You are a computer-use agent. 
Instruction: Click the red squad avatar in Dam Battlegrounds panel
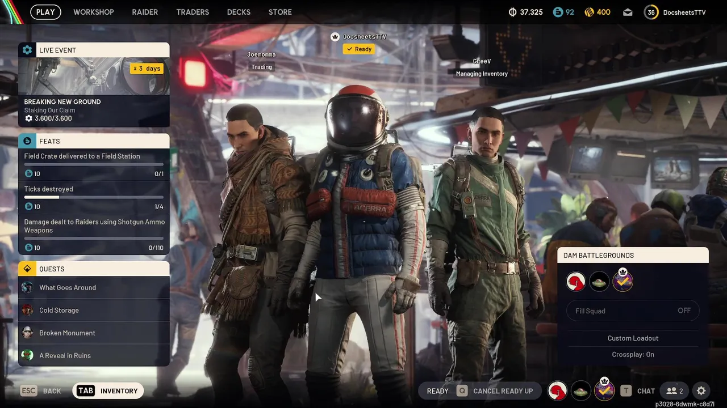tap(576, 282)
